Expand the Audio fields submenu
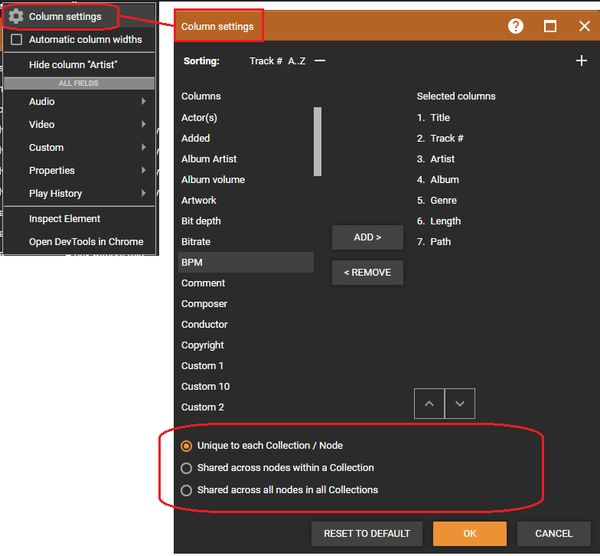The image size is (600, 556). (80, 101)
